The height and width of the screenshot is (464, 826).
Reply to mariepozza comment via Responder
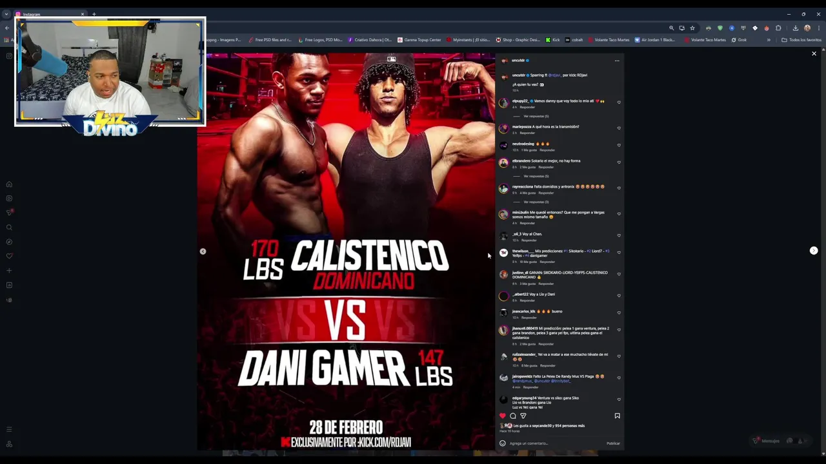click(527, 133)
